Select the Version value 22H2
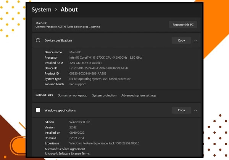 pyautogui.click(x=73, y=127)
